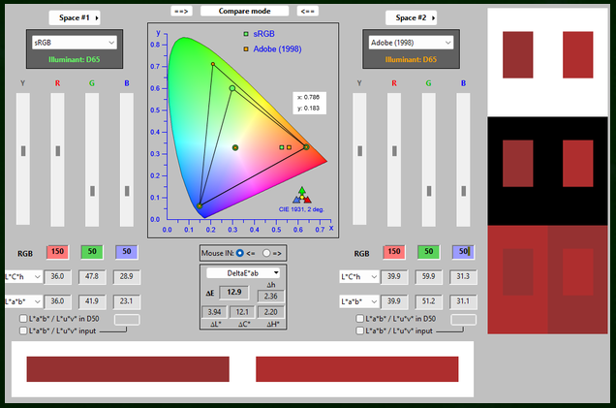Open Space #1 L*C*h dropdown
The image size is (616, 408).
(23, 277)
